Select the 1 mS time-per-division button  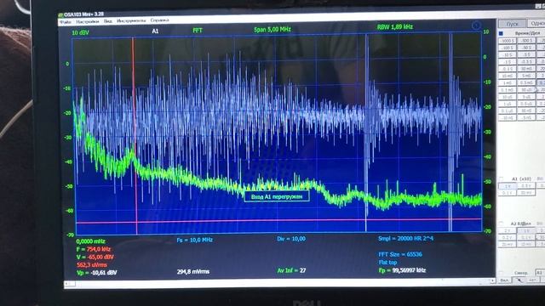(508, 83)
